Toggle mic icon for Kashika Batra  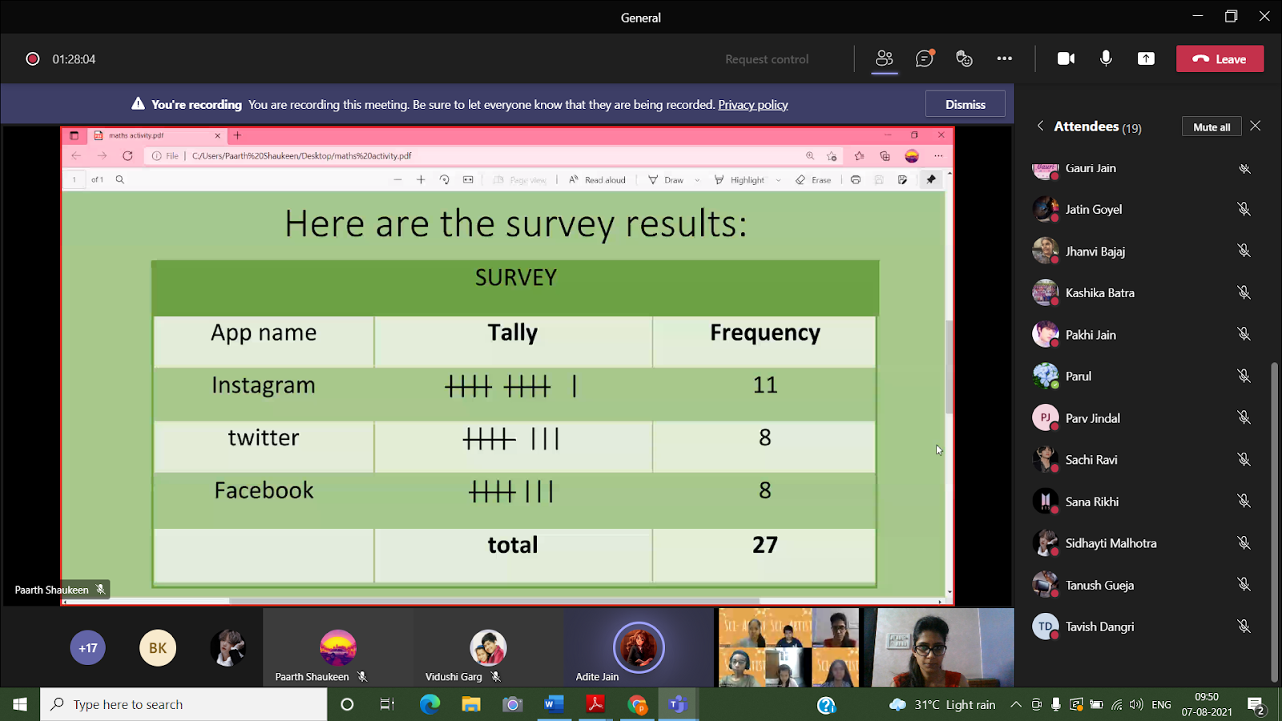point(1244,292)
